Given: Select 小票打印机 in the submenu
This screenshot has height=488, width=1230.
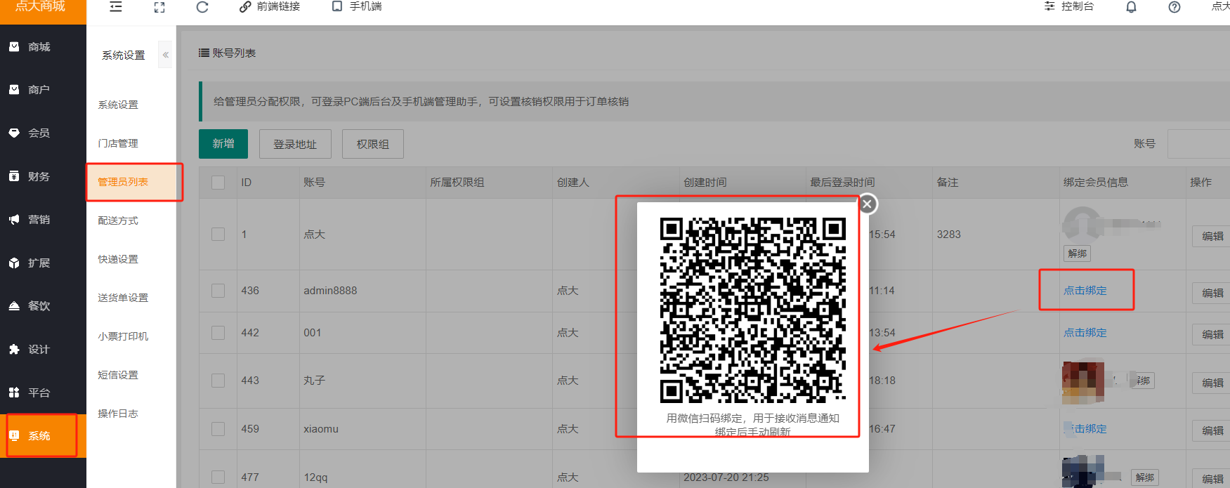Looking at the screenshot, I should [123, 336].
